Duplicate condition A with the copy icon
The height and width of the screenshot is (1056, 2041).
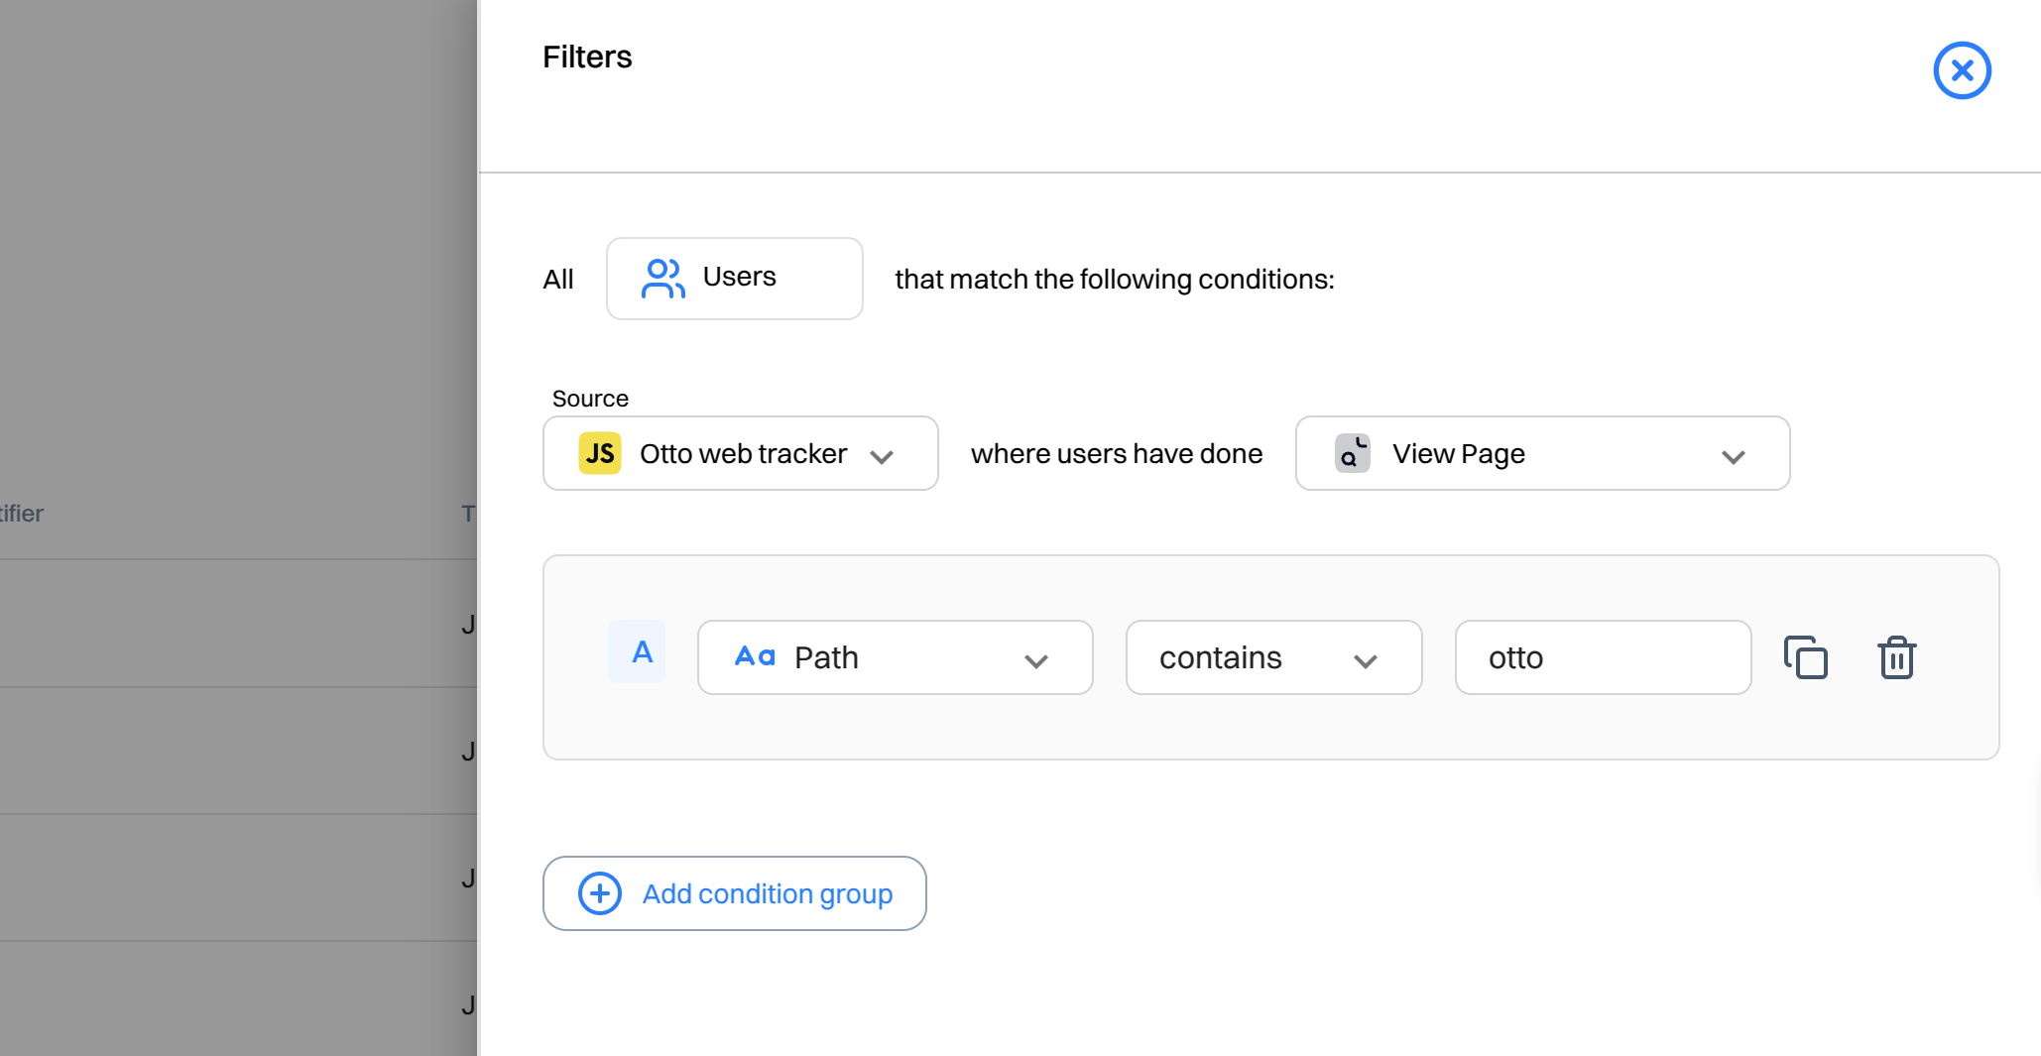[1806, 657]
